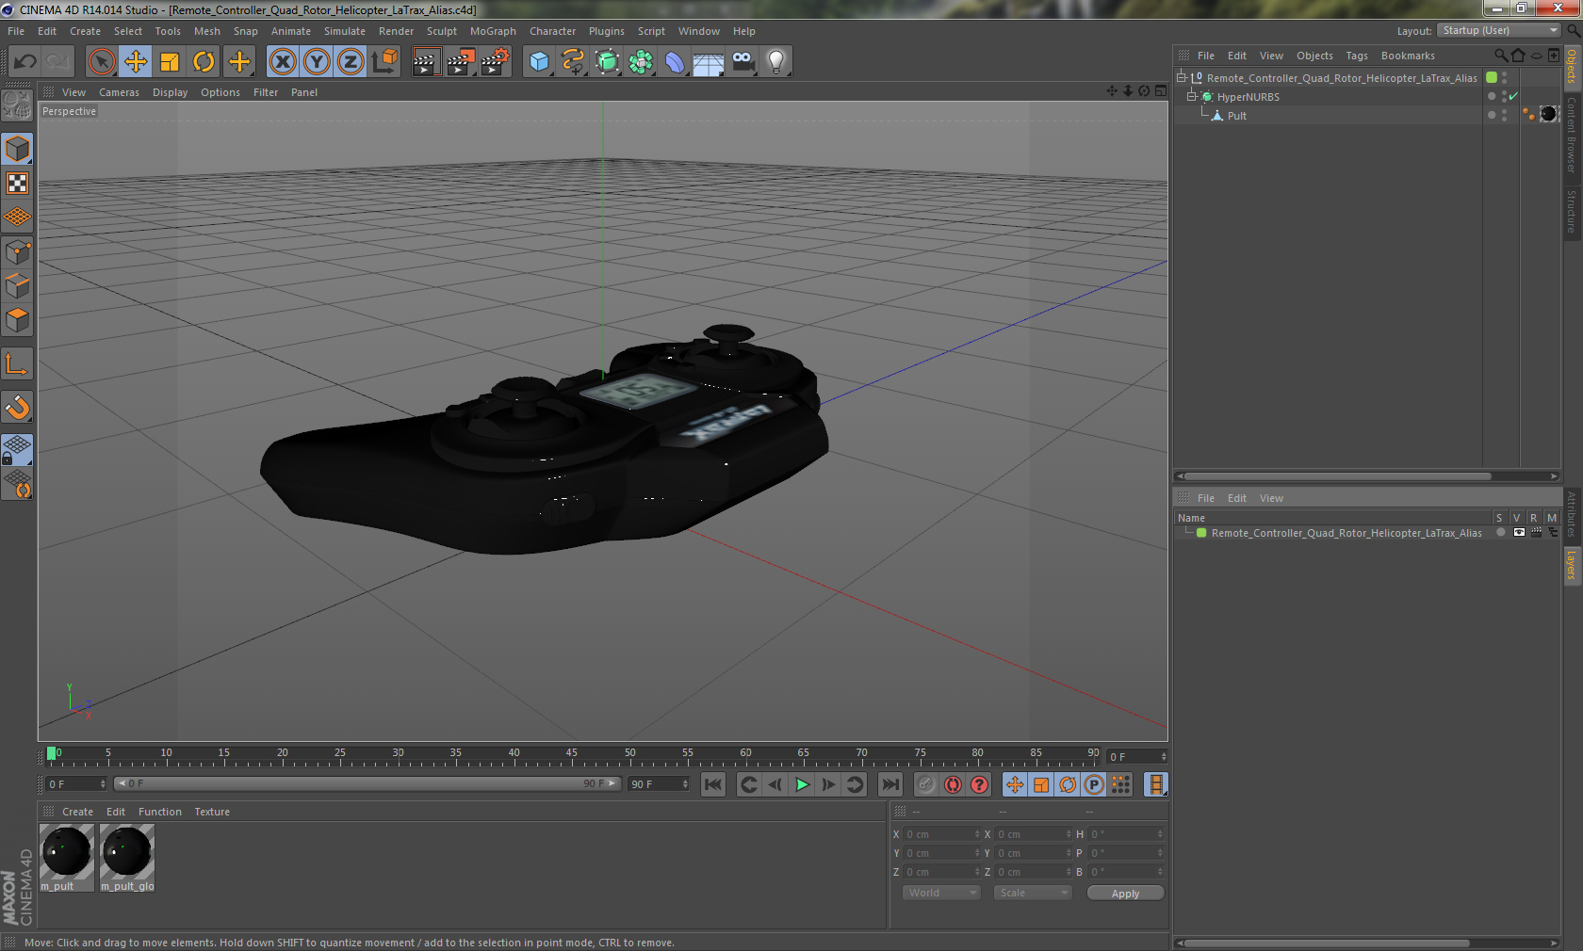Switch to Polygons mode icon
This screenshot has width=1583, height=951.
pyautogui.click(x=17, y=320)
